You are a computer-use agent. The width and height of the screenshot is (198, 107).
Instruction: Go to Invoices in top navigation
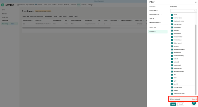[x=60, y=5]
